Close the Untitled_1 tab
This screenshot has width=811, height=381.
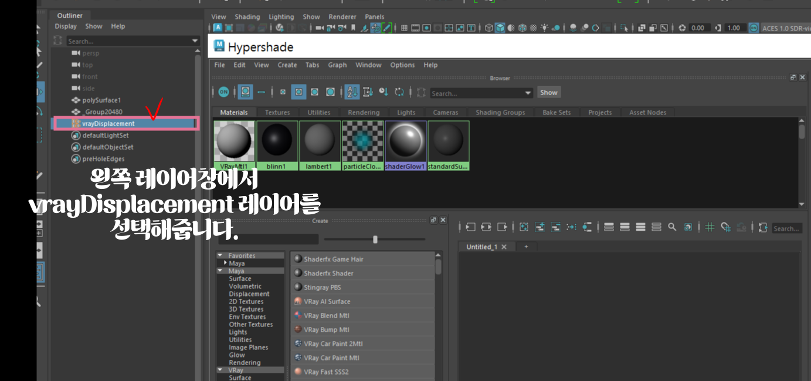504,247
